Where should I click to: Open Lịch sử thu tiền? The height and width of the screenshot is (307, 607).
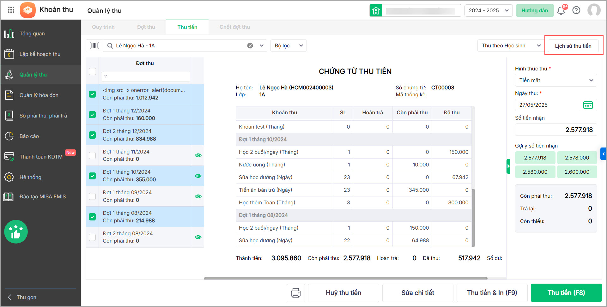573,46
